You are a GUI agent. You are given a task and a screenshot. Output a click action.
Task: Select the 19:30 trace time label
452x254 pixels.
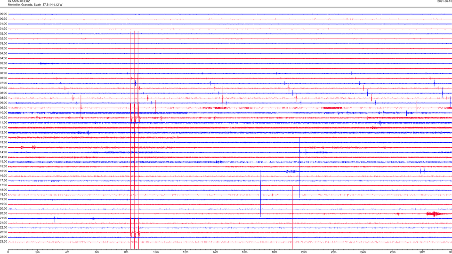tap(3, 204)
